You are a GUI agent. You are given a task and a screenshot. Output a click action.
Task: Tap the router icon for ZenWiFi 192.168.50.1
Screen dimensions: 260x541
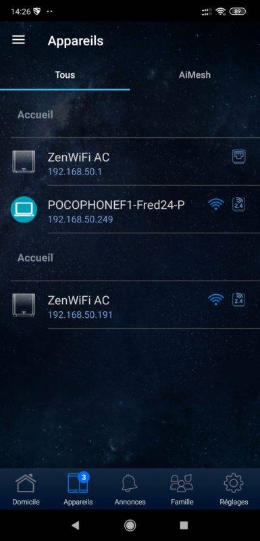click(x=24, y=162)
